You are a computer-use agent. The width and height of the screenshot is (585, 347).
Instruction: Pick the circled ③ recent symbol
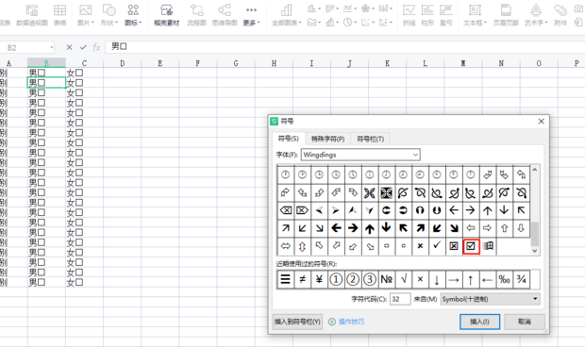[369, 279]
